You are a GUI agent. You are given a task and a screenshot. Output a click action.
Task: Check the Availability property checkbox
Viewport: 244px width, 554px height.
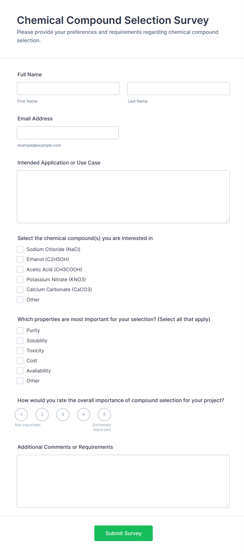(x=20, y=371)
